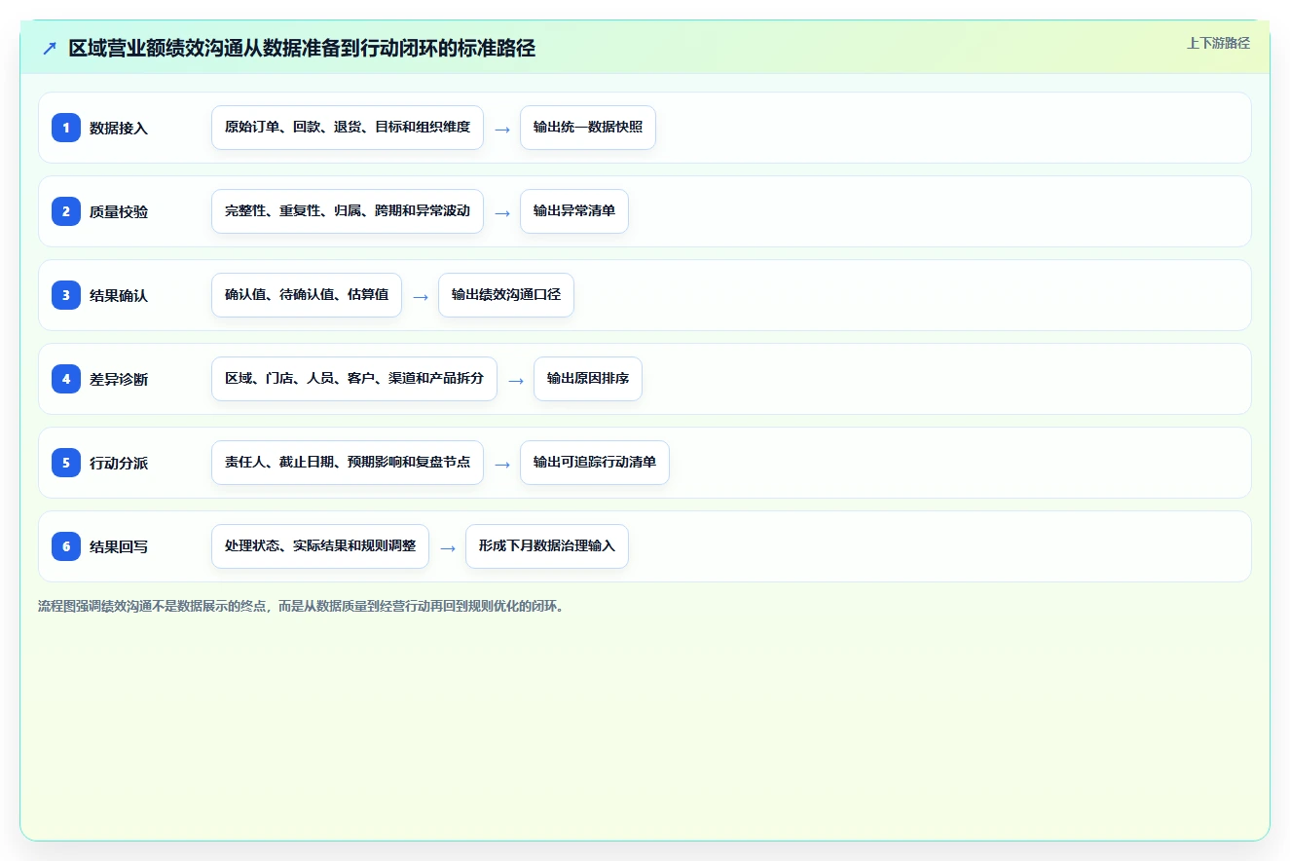Click the 行动分派 step label
The height and width of the screenshot is (861, 1290).
coord(119,463)
